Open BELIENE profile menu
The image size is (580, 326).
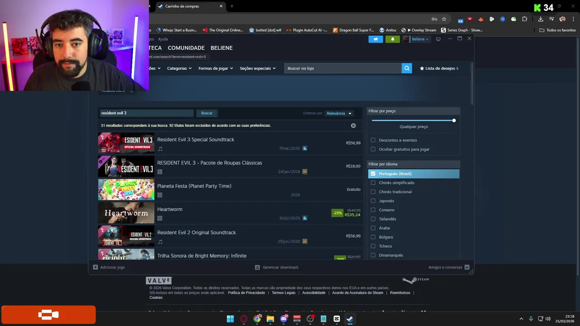pos(222,48)
